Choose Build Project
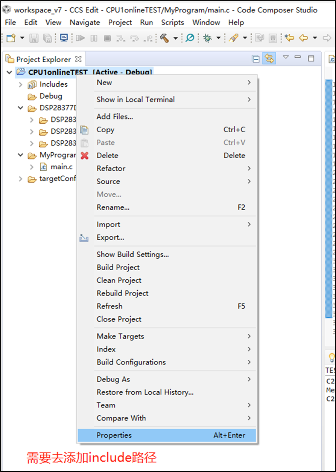 coord(167,267)
